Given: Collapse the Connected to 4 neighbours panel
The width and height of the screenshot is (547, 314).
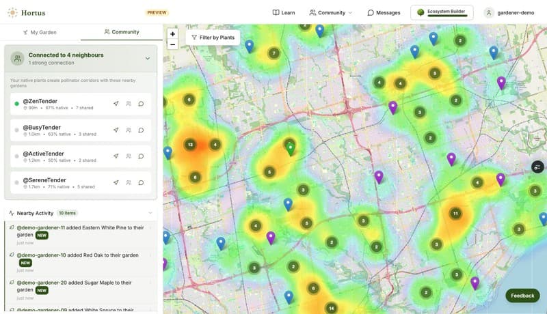Looking at the screenshot, I should coord(148,59).
